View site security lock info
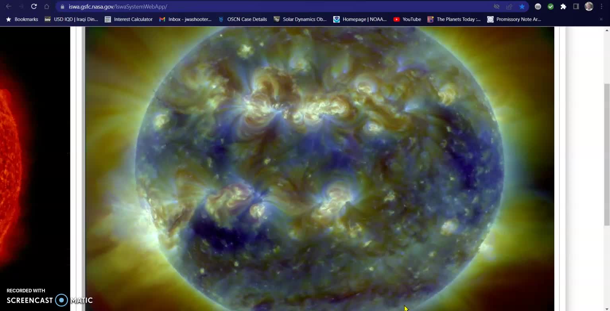The width and height of the screenshot is (610, 311). 62,7
